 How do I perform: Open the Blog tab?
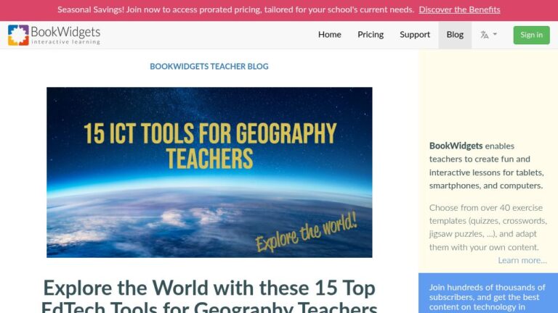[x=455, y=35]
